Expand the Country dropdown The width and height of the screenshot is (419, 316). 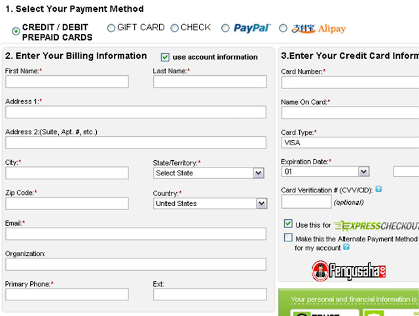click(x=210, y=203)
